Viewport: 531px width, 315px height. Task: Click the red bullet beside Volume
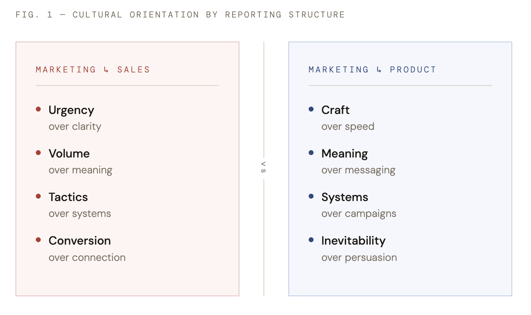38,153
